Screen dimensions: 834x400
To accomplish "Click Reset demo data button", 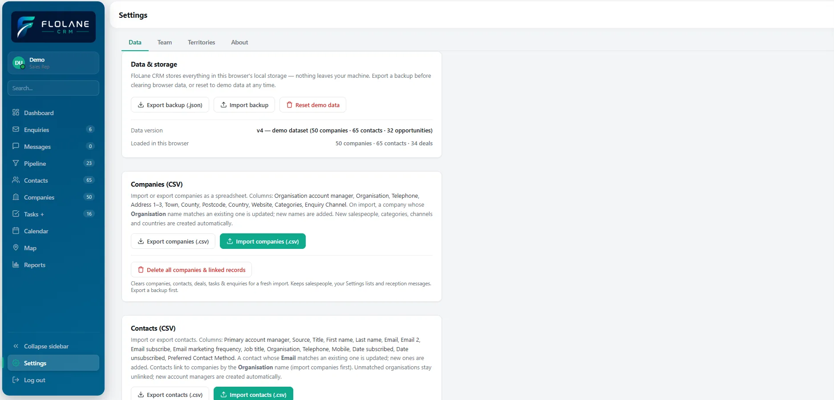I will [x=313, y=105].
